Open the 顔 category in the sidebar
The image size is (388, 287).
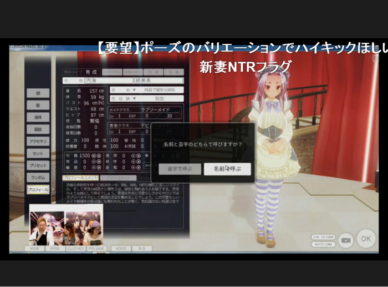[38, 93]
